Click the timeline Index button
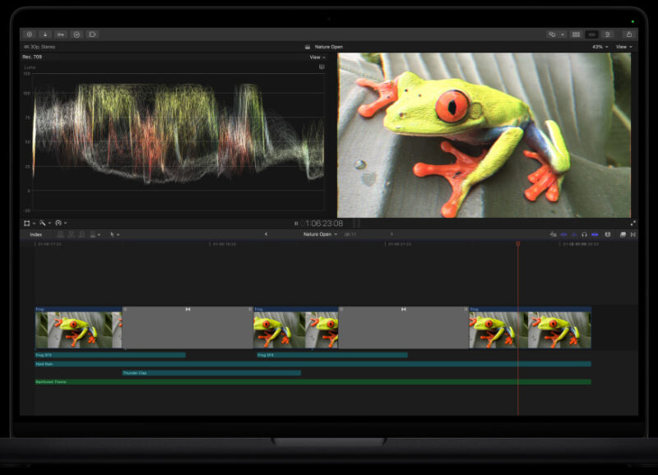Image resolution: width=658 pixels, height=475 pixels. pos(35,234)
